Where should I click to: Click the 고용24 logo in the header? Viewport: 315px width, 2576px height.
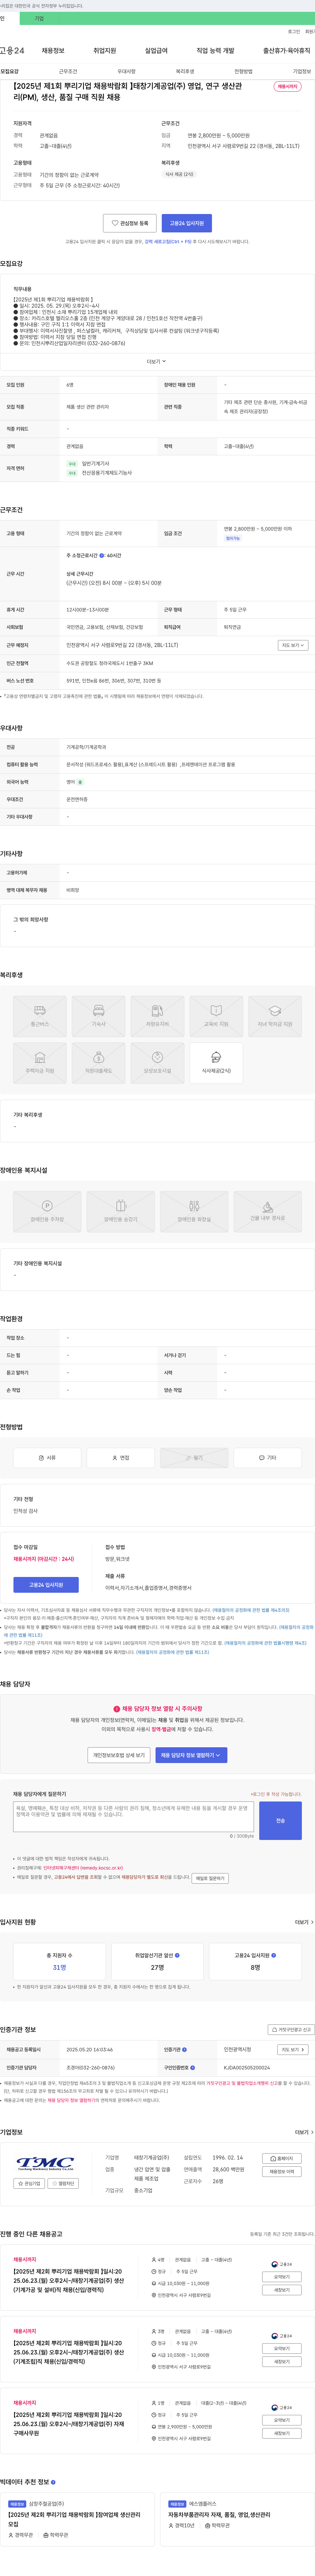point(12,51)
